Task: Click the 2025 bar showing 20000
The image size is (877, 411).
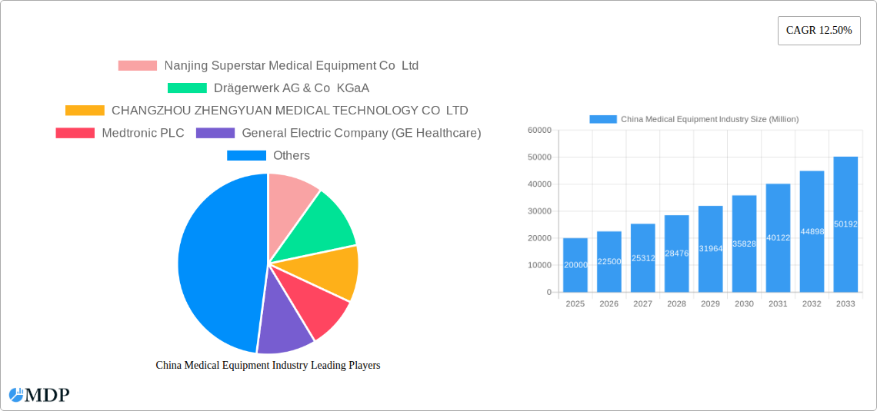Action: 575,265
